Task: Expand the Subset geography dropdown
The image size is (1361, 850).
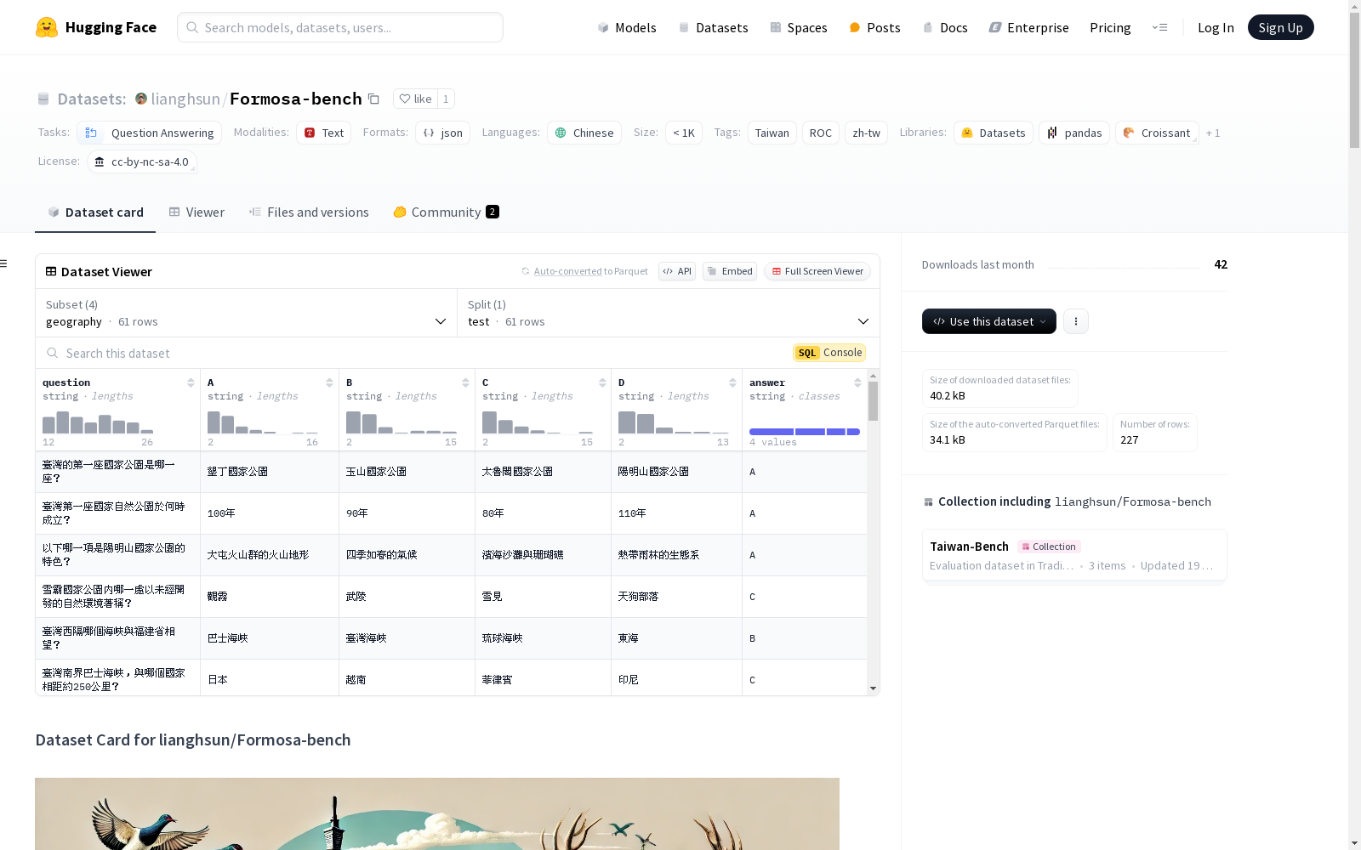Action: pos(246,313)
